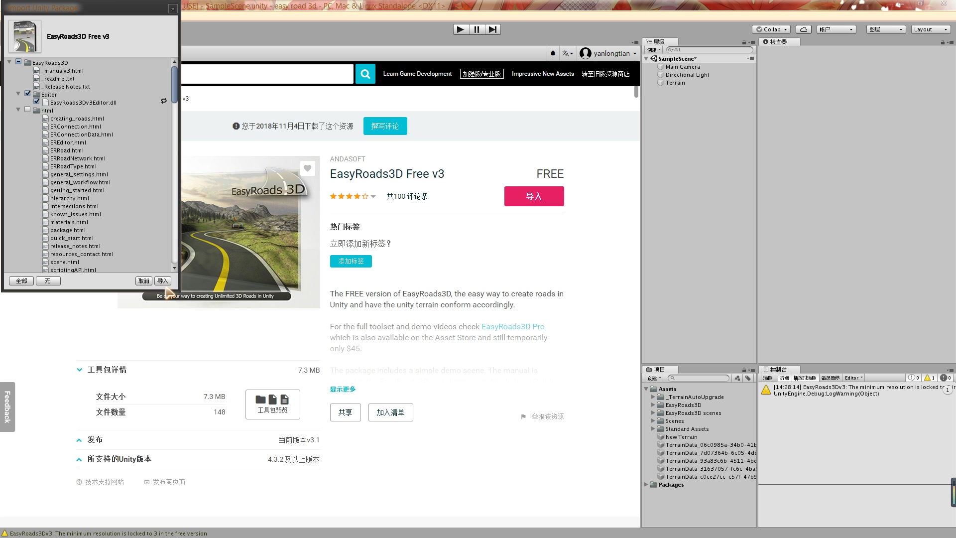This screenshot has height=538, width=956.
Task: Uncheck EasyRoads3Dv3Editor.dll checkbox
Action: tap(37, 102)
